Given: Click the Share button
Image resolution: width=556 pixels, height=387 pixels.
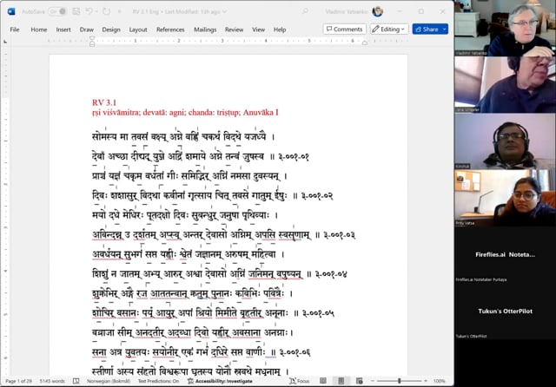Looking at the screenshot, I should [x=427, y=29].
